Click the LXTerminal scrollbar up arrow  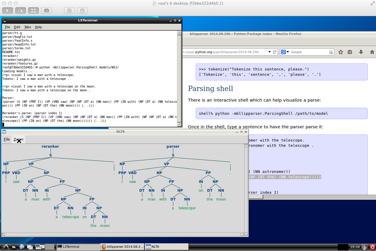coord(179,33)
